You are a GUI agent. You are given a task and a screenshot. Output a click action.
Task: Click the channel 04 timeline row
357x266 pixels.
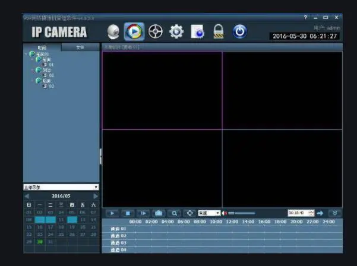[x=222, y=249]
